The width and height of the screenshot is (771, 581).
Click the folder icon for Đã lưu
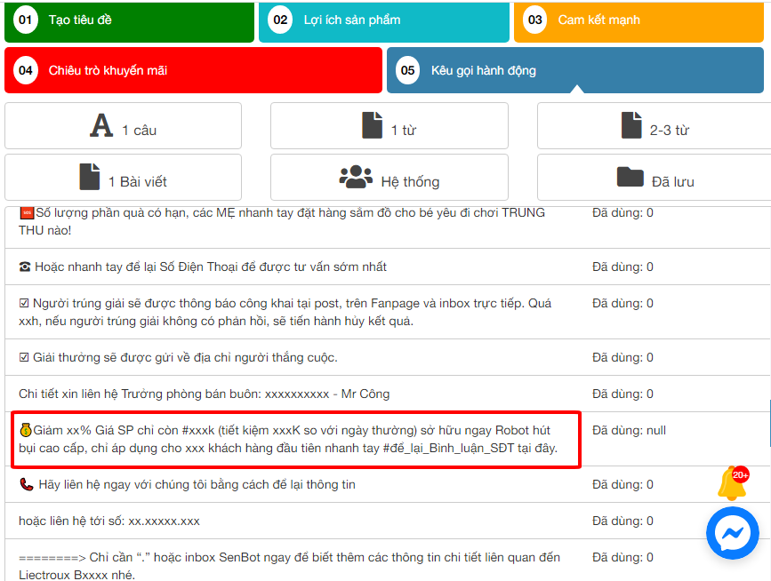[x=630, y=177]
